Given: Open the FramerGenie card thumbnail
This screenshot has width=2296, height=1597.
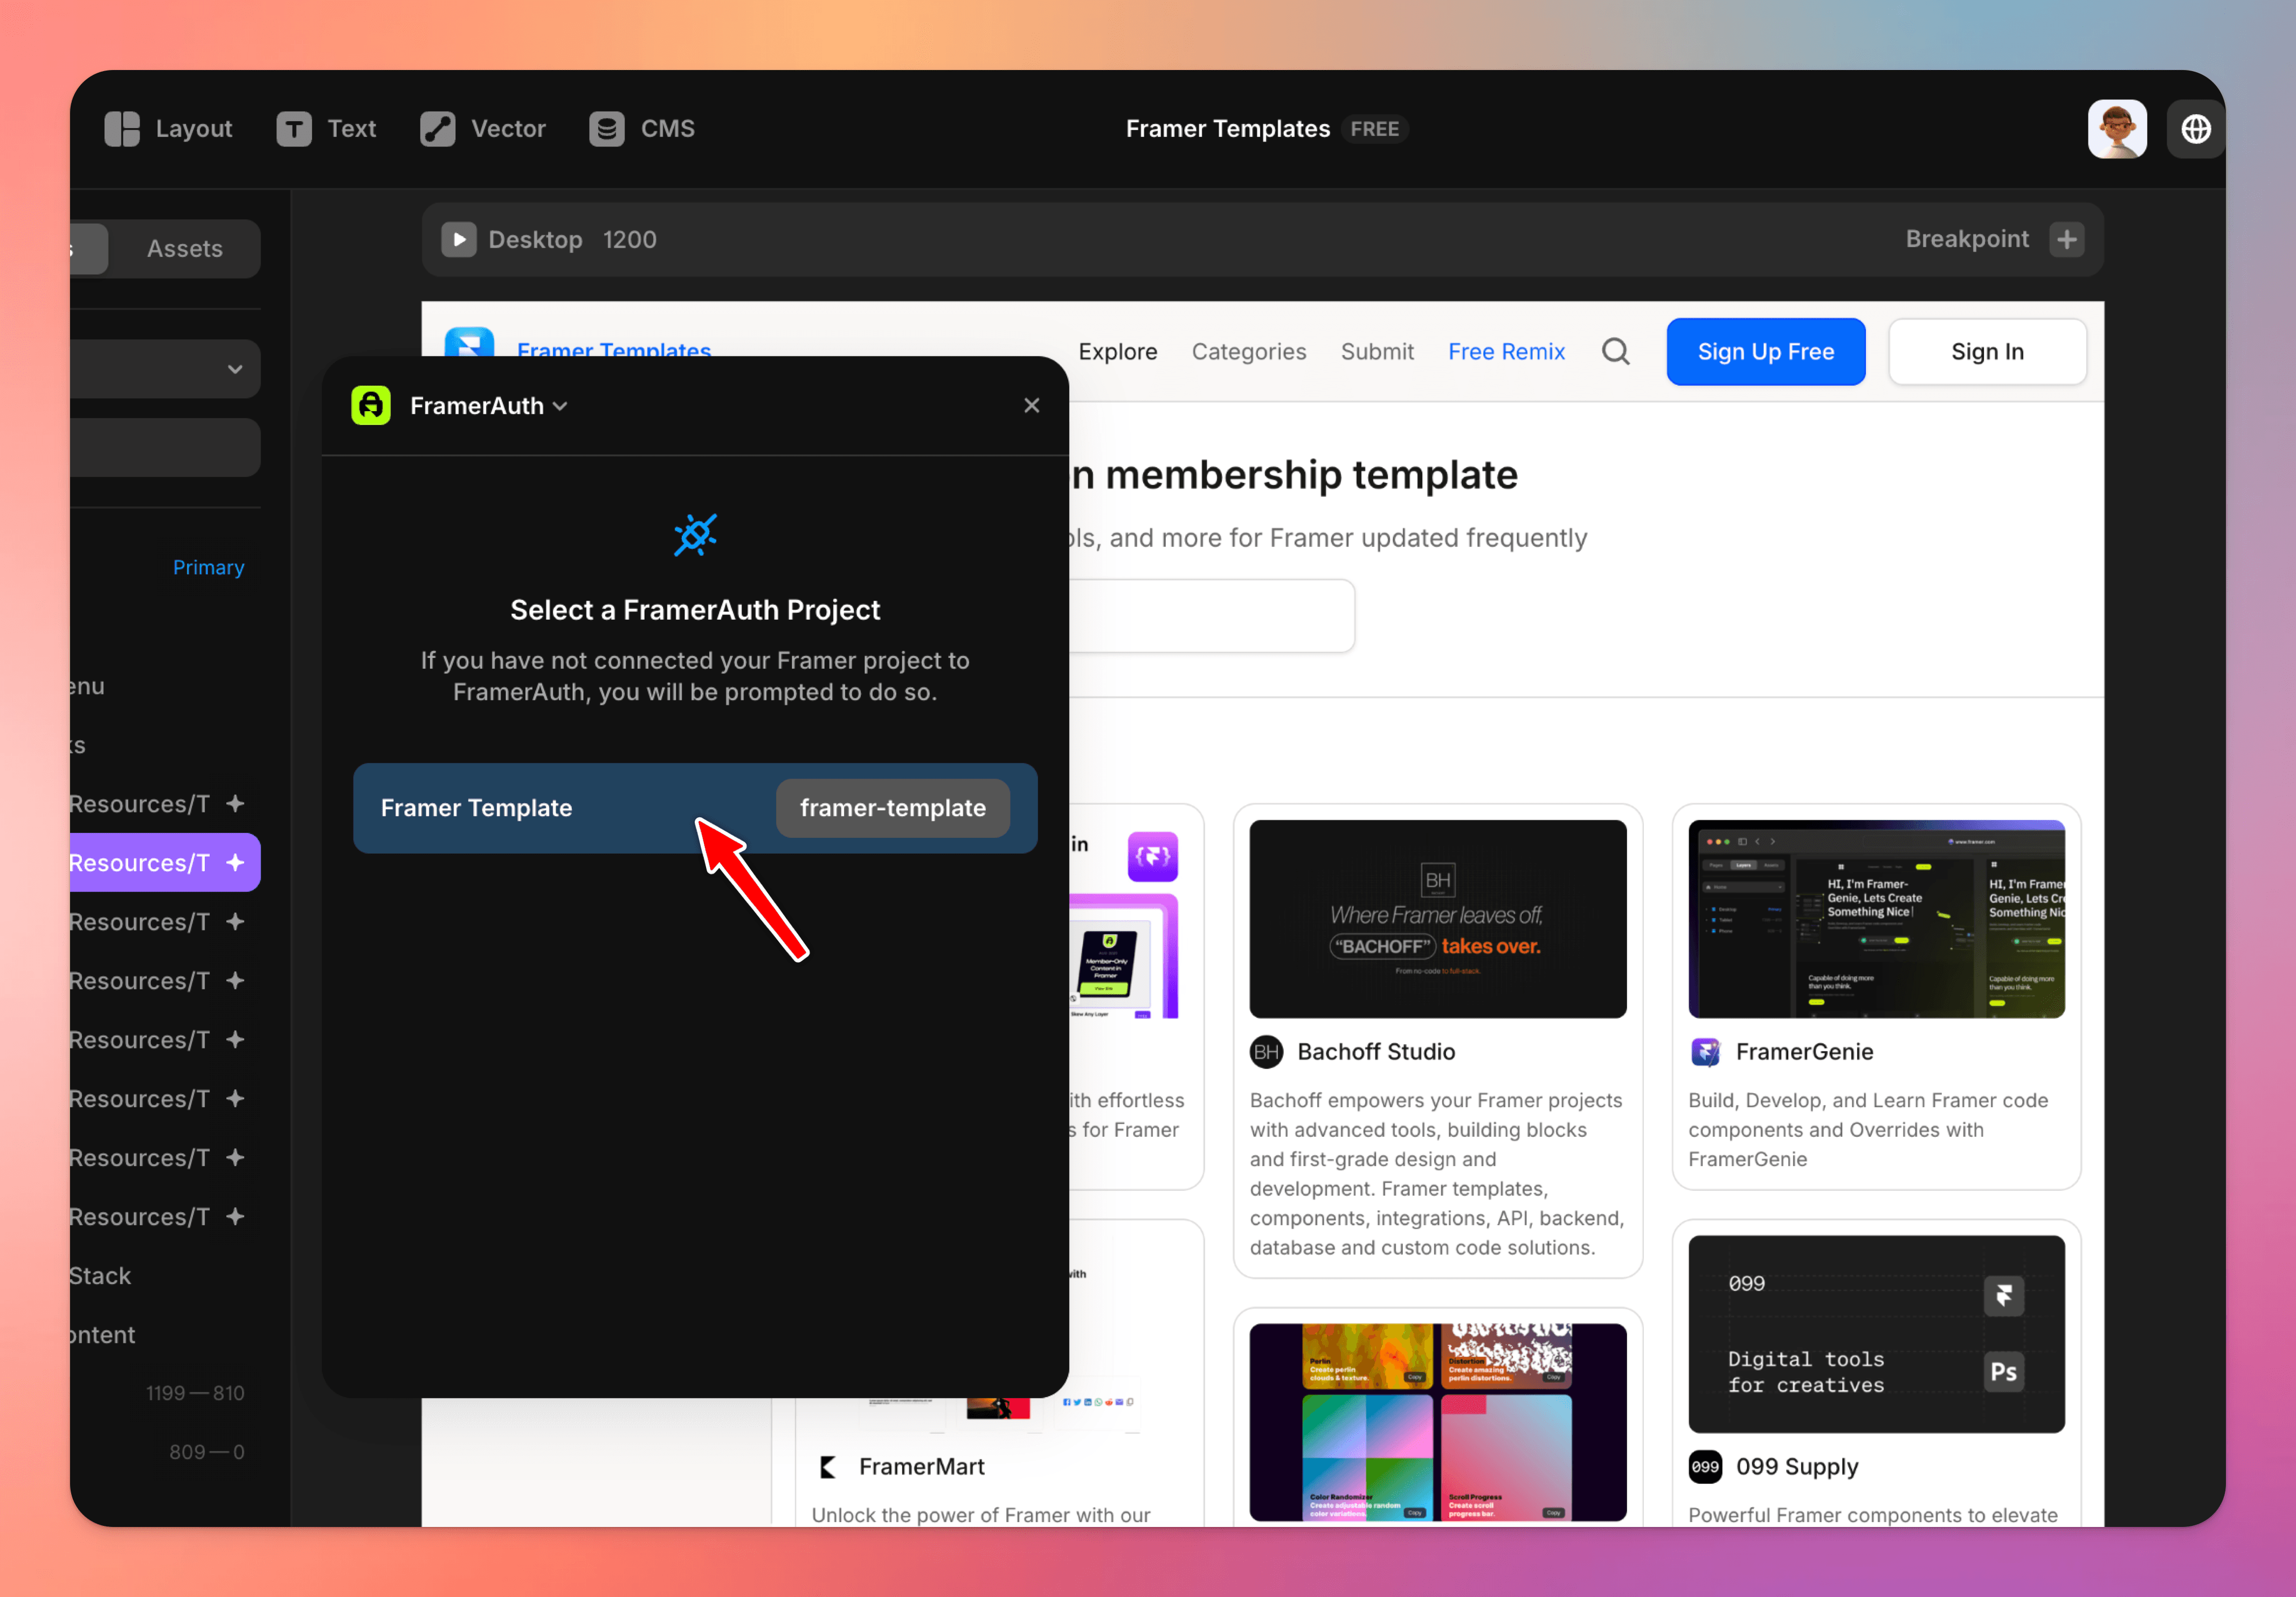Looking at the screenshot, I should [1876, 919].
